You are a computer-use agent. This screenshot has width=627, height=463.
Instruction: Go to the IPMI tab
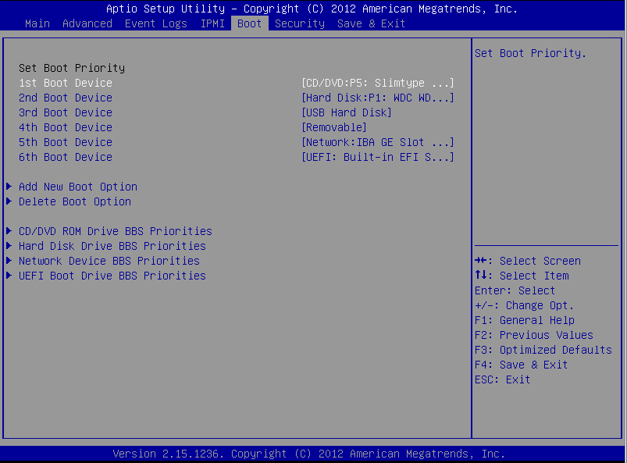tap(212, 23)
